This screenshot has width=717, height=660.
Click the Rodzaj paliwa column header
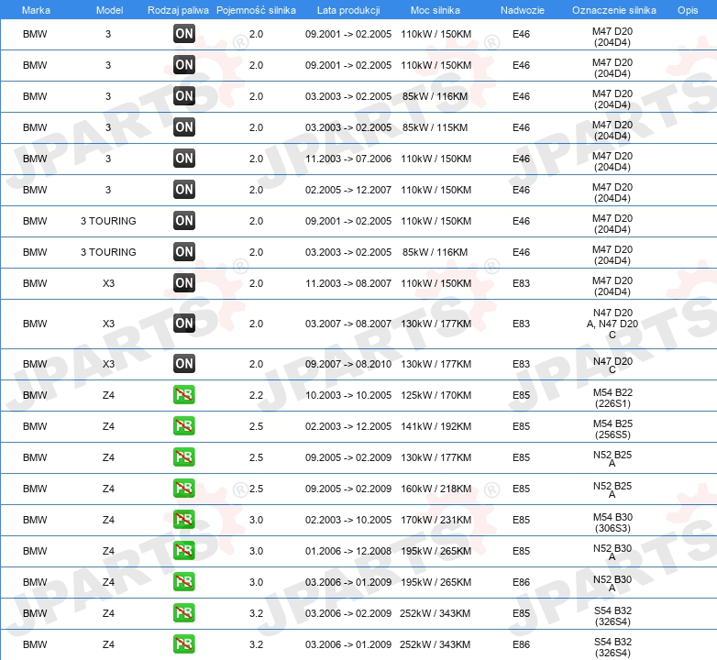pyautogui.click(x=178, y=10)
